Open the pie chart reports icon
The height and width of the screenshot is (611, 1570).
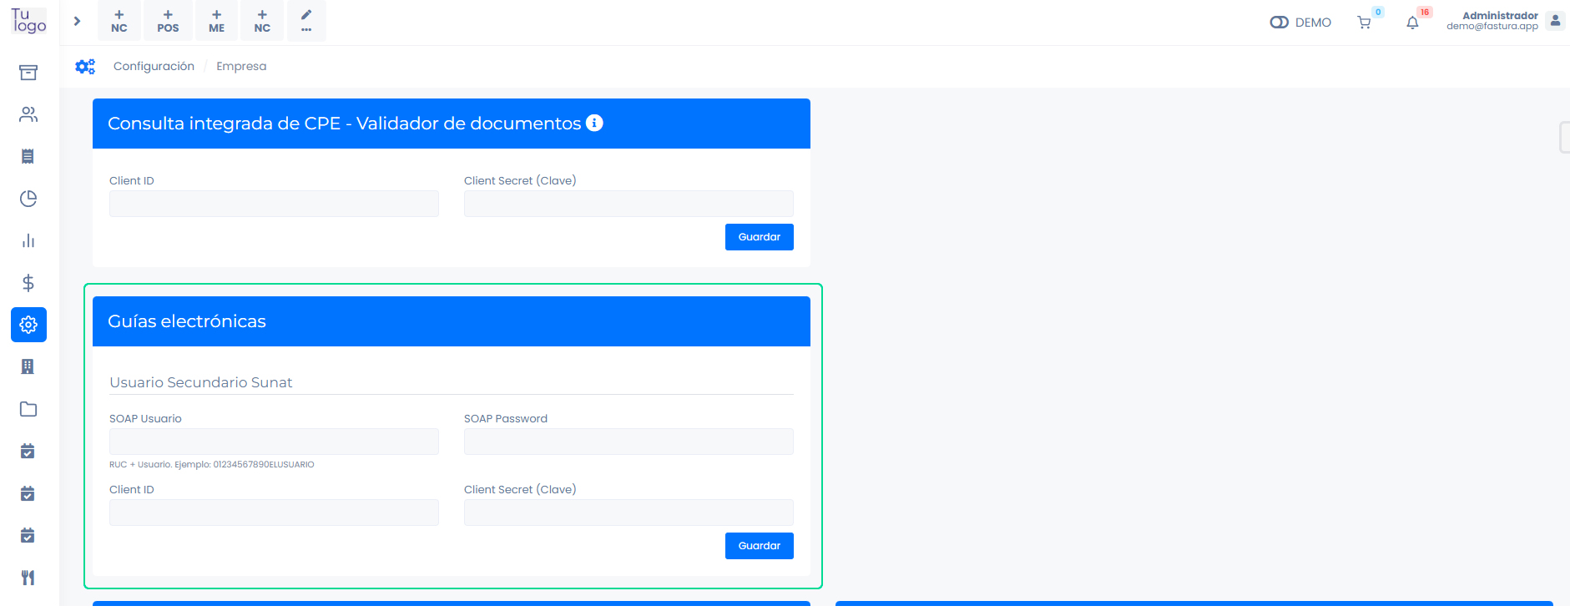click(28, 199)
